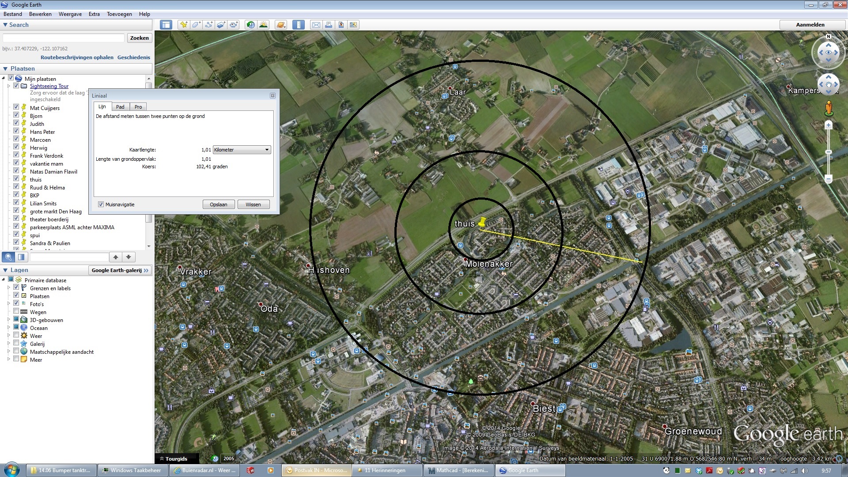Viewport: 848px width, 477px height.
Task: Show sunlight across the landscape icon
Action: click(263, 25)
